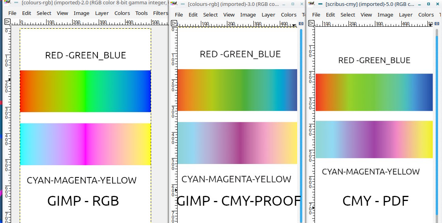Close the colours-rgb 3.0 window
Image resolution: width=442 pixels, height=223 pixels.
click(x=302, y=4)
